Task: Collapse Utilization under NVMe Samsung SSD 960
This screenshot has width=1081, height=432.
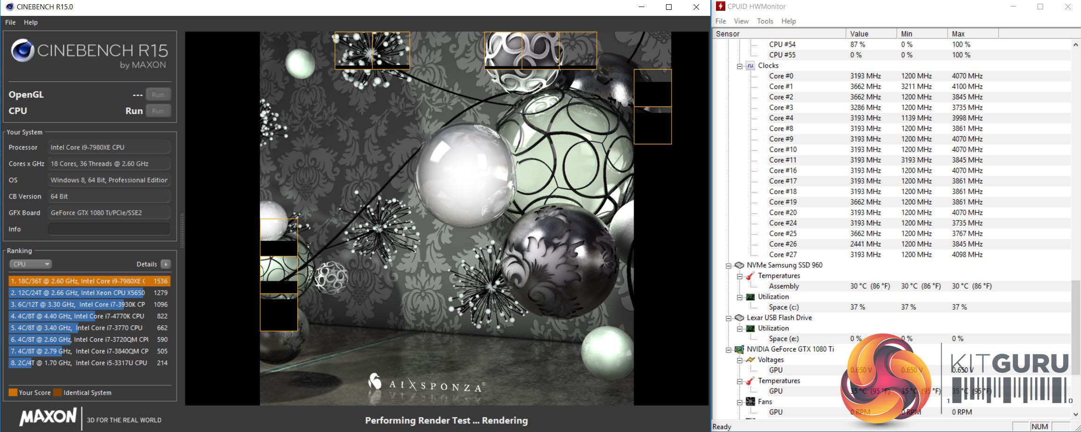Action: 739,297
